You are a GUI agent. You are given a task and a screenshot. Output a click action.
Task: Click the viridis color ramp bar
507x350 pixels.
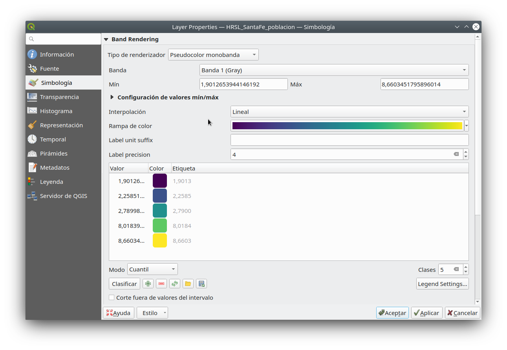click(347, 126)
